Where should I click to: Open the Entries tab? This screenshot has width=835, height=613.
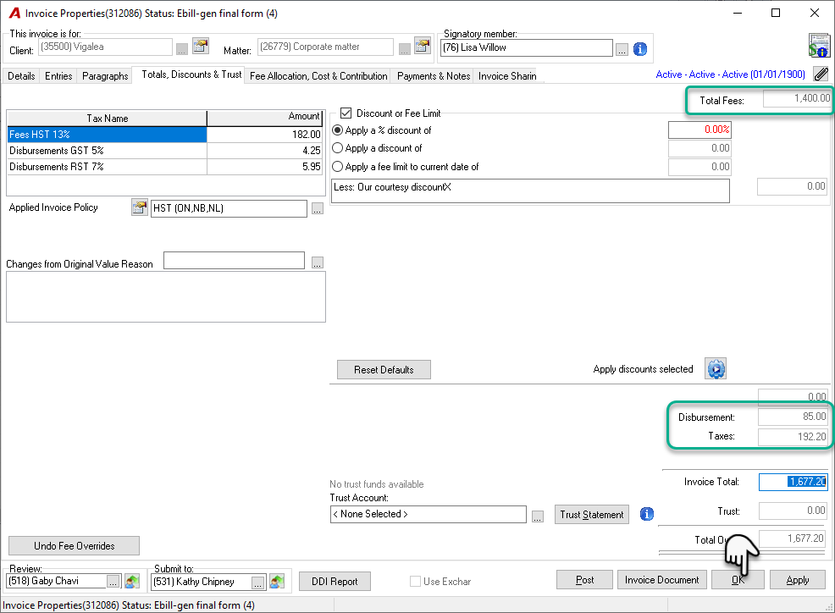58,76
